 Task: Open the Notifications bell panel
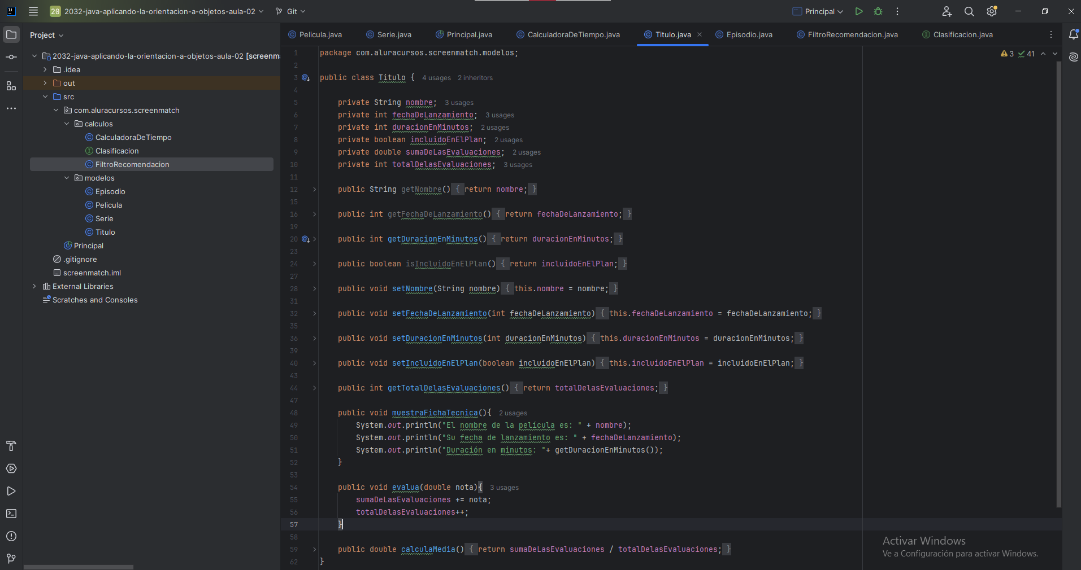coord(1074,34)
